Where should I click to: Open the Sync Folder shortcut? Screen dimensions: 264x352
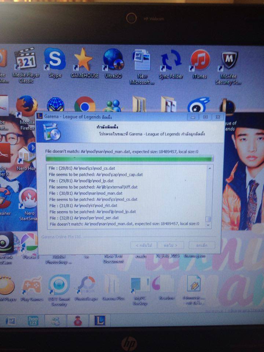(x=171, y=64)
